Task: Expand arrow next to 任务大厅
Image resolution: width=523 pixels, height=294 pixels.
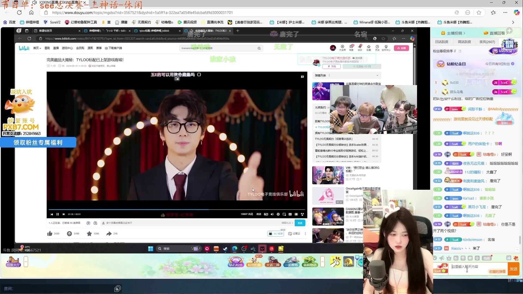Action: point(26,262)
